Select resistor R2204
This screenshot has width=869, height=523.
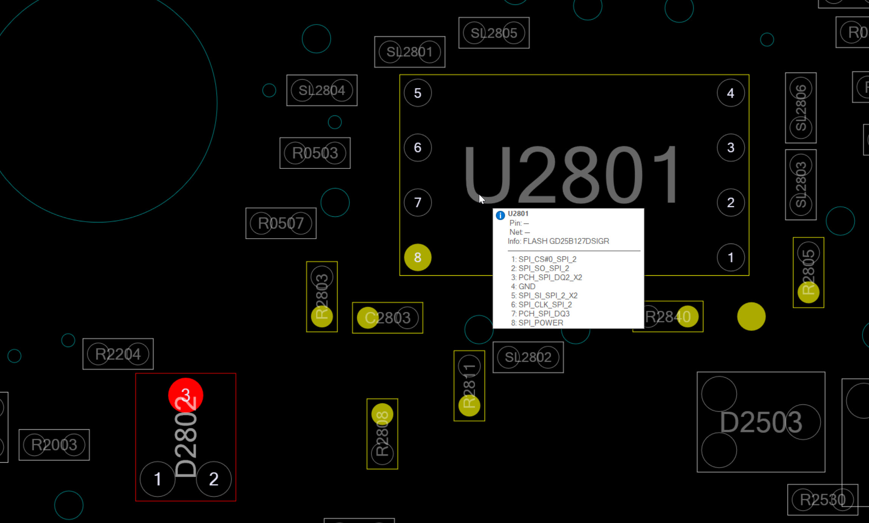coord(118,354)
